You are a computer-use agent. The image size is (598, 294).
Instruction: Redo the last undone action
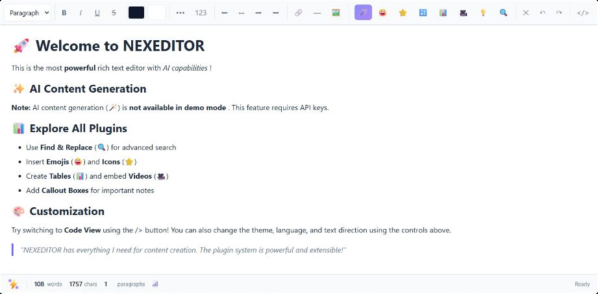(x=559, y=12)
